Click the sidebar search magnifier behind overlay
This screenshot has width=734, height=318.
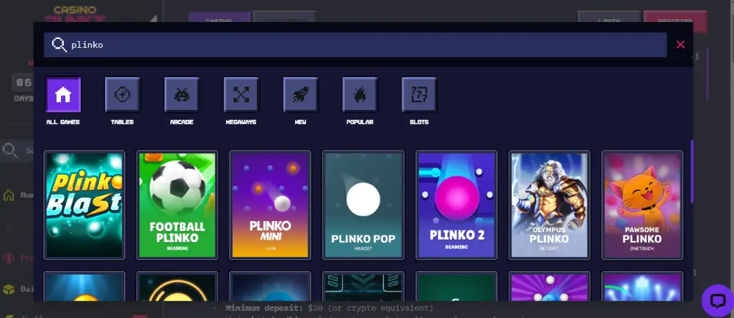click(10, 151)
